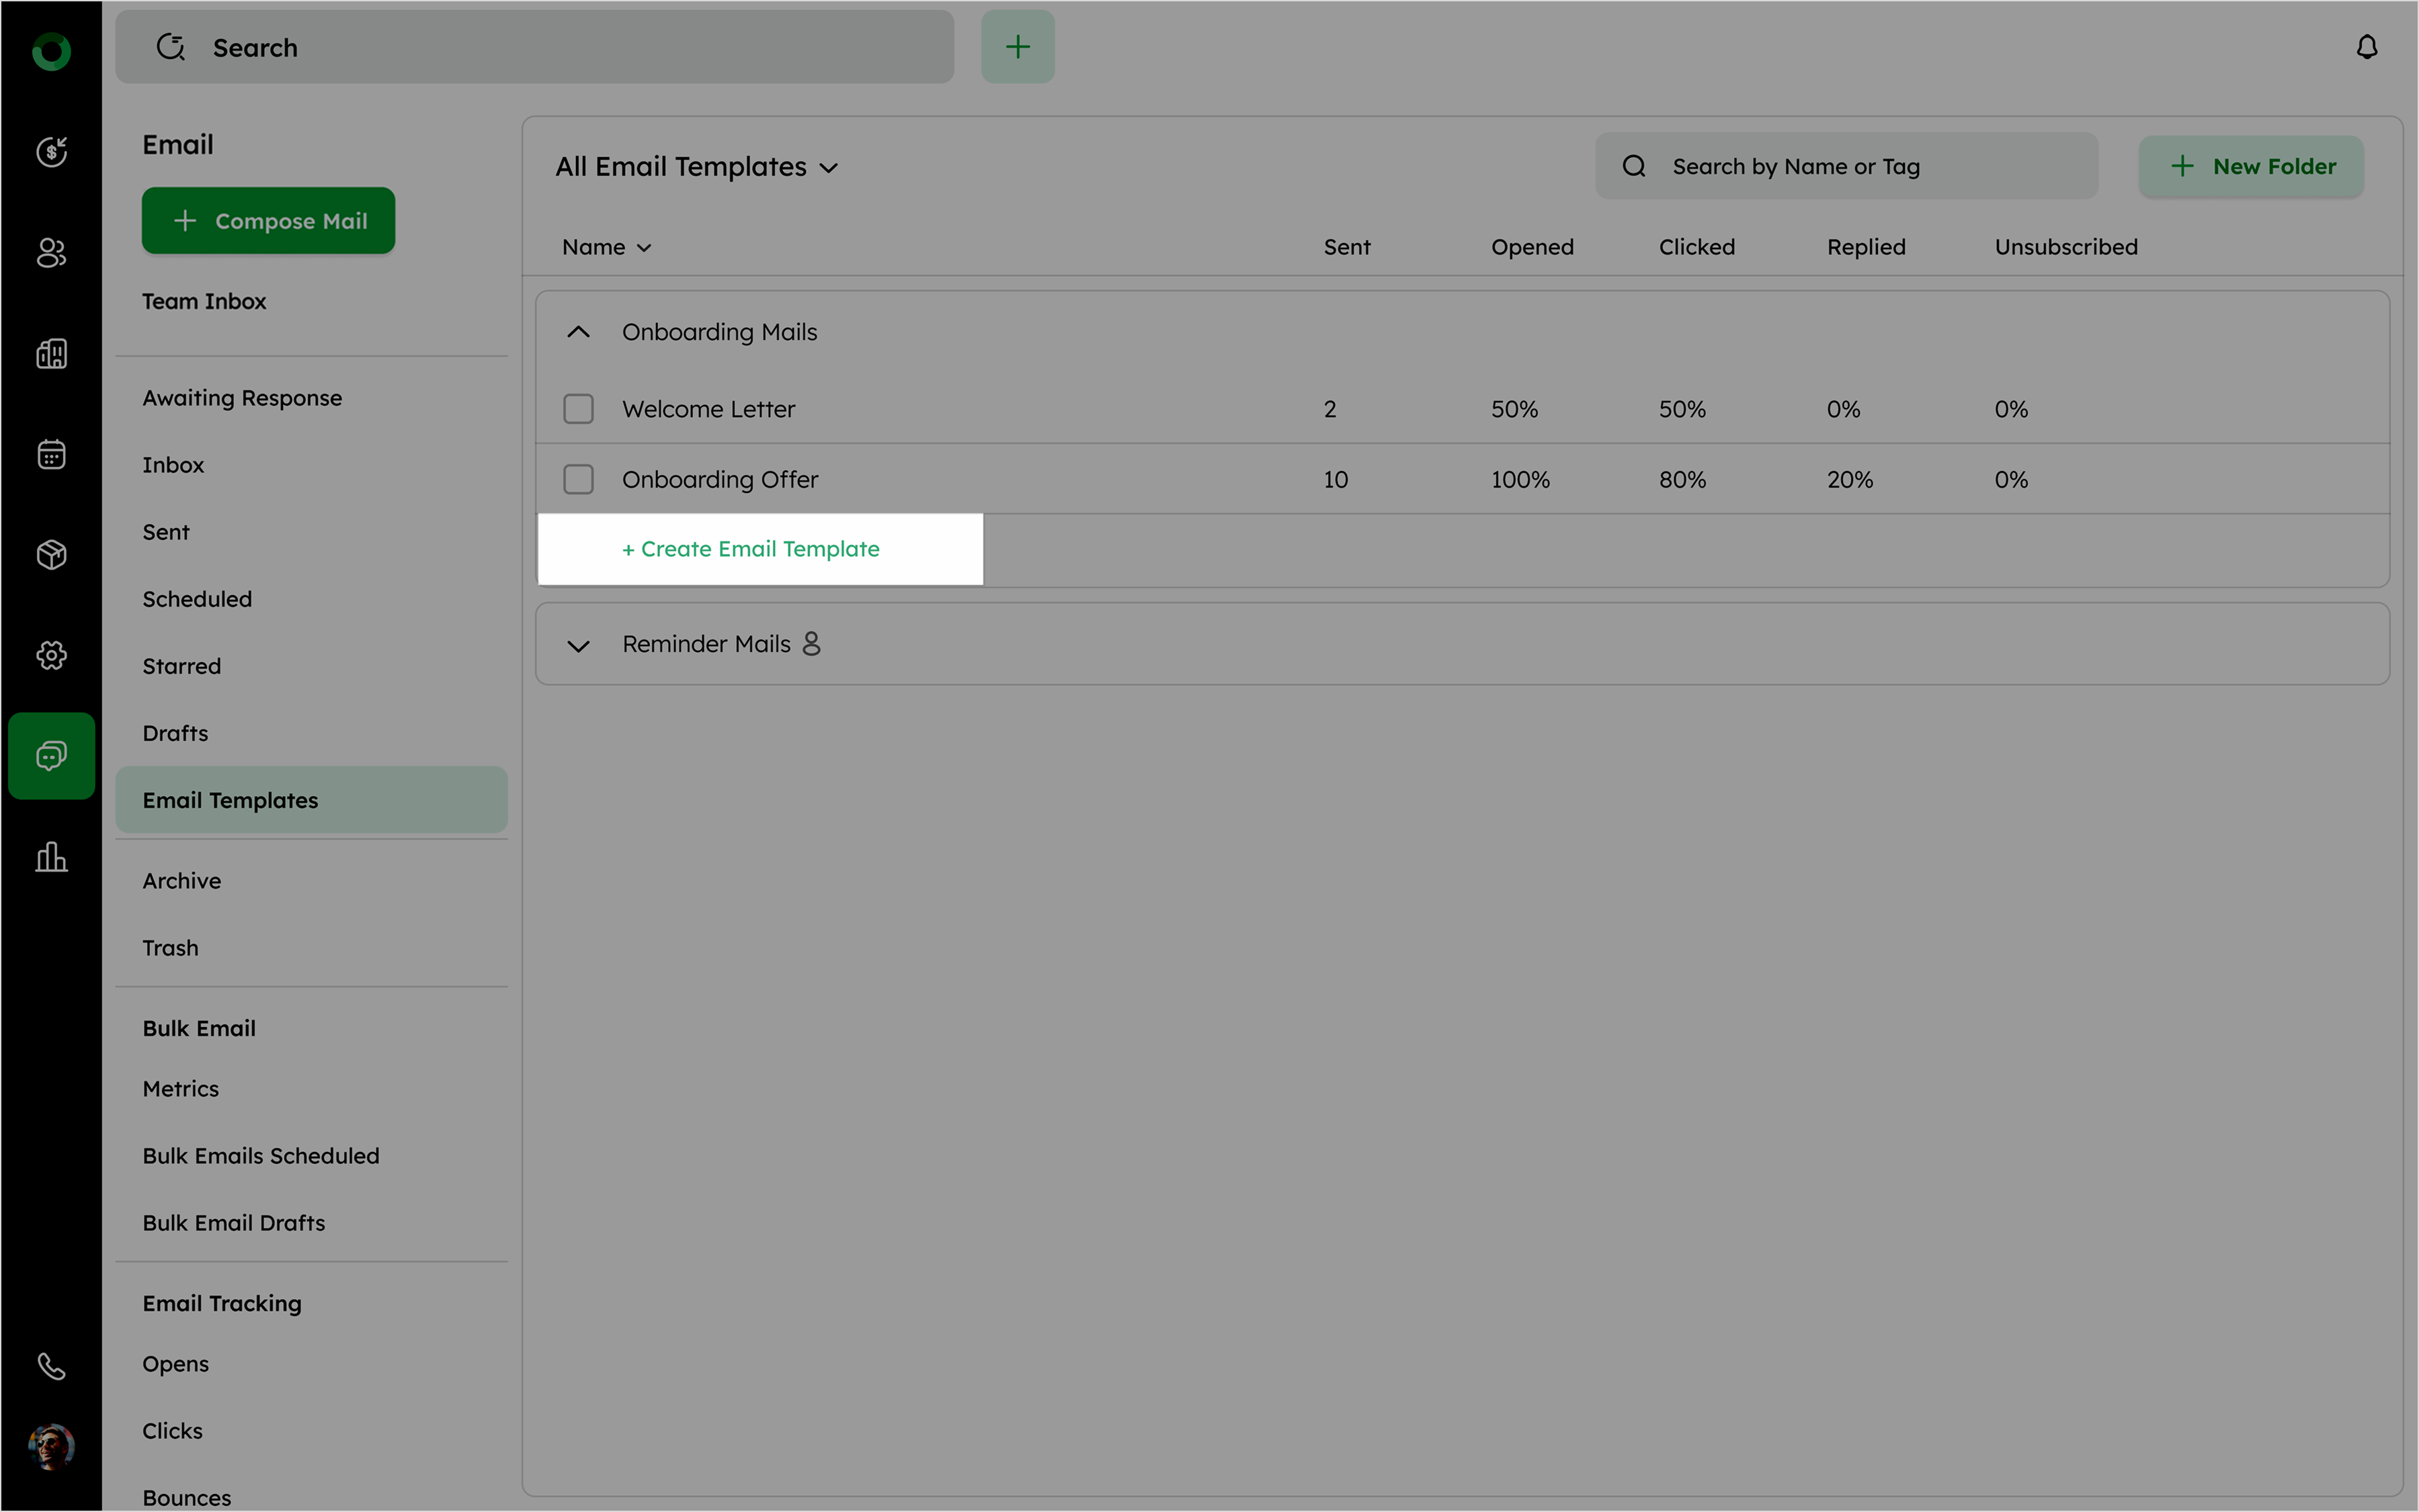The height and width of the screenshot is (1512, 2419).
Task: Click the Compose Mail button
Action: tap(268, 221)
